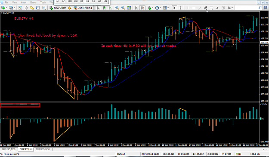269x157 pixels.
Task: Open the chat icon beside search
Action: coord(266,8)
